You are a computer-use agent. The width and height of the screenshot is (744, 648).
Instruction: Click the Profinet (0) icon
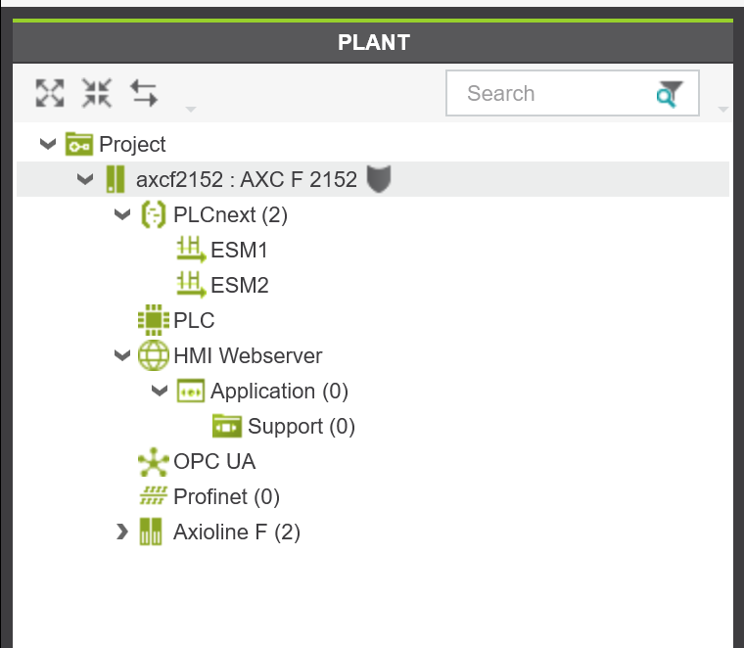tap(154, 495)
